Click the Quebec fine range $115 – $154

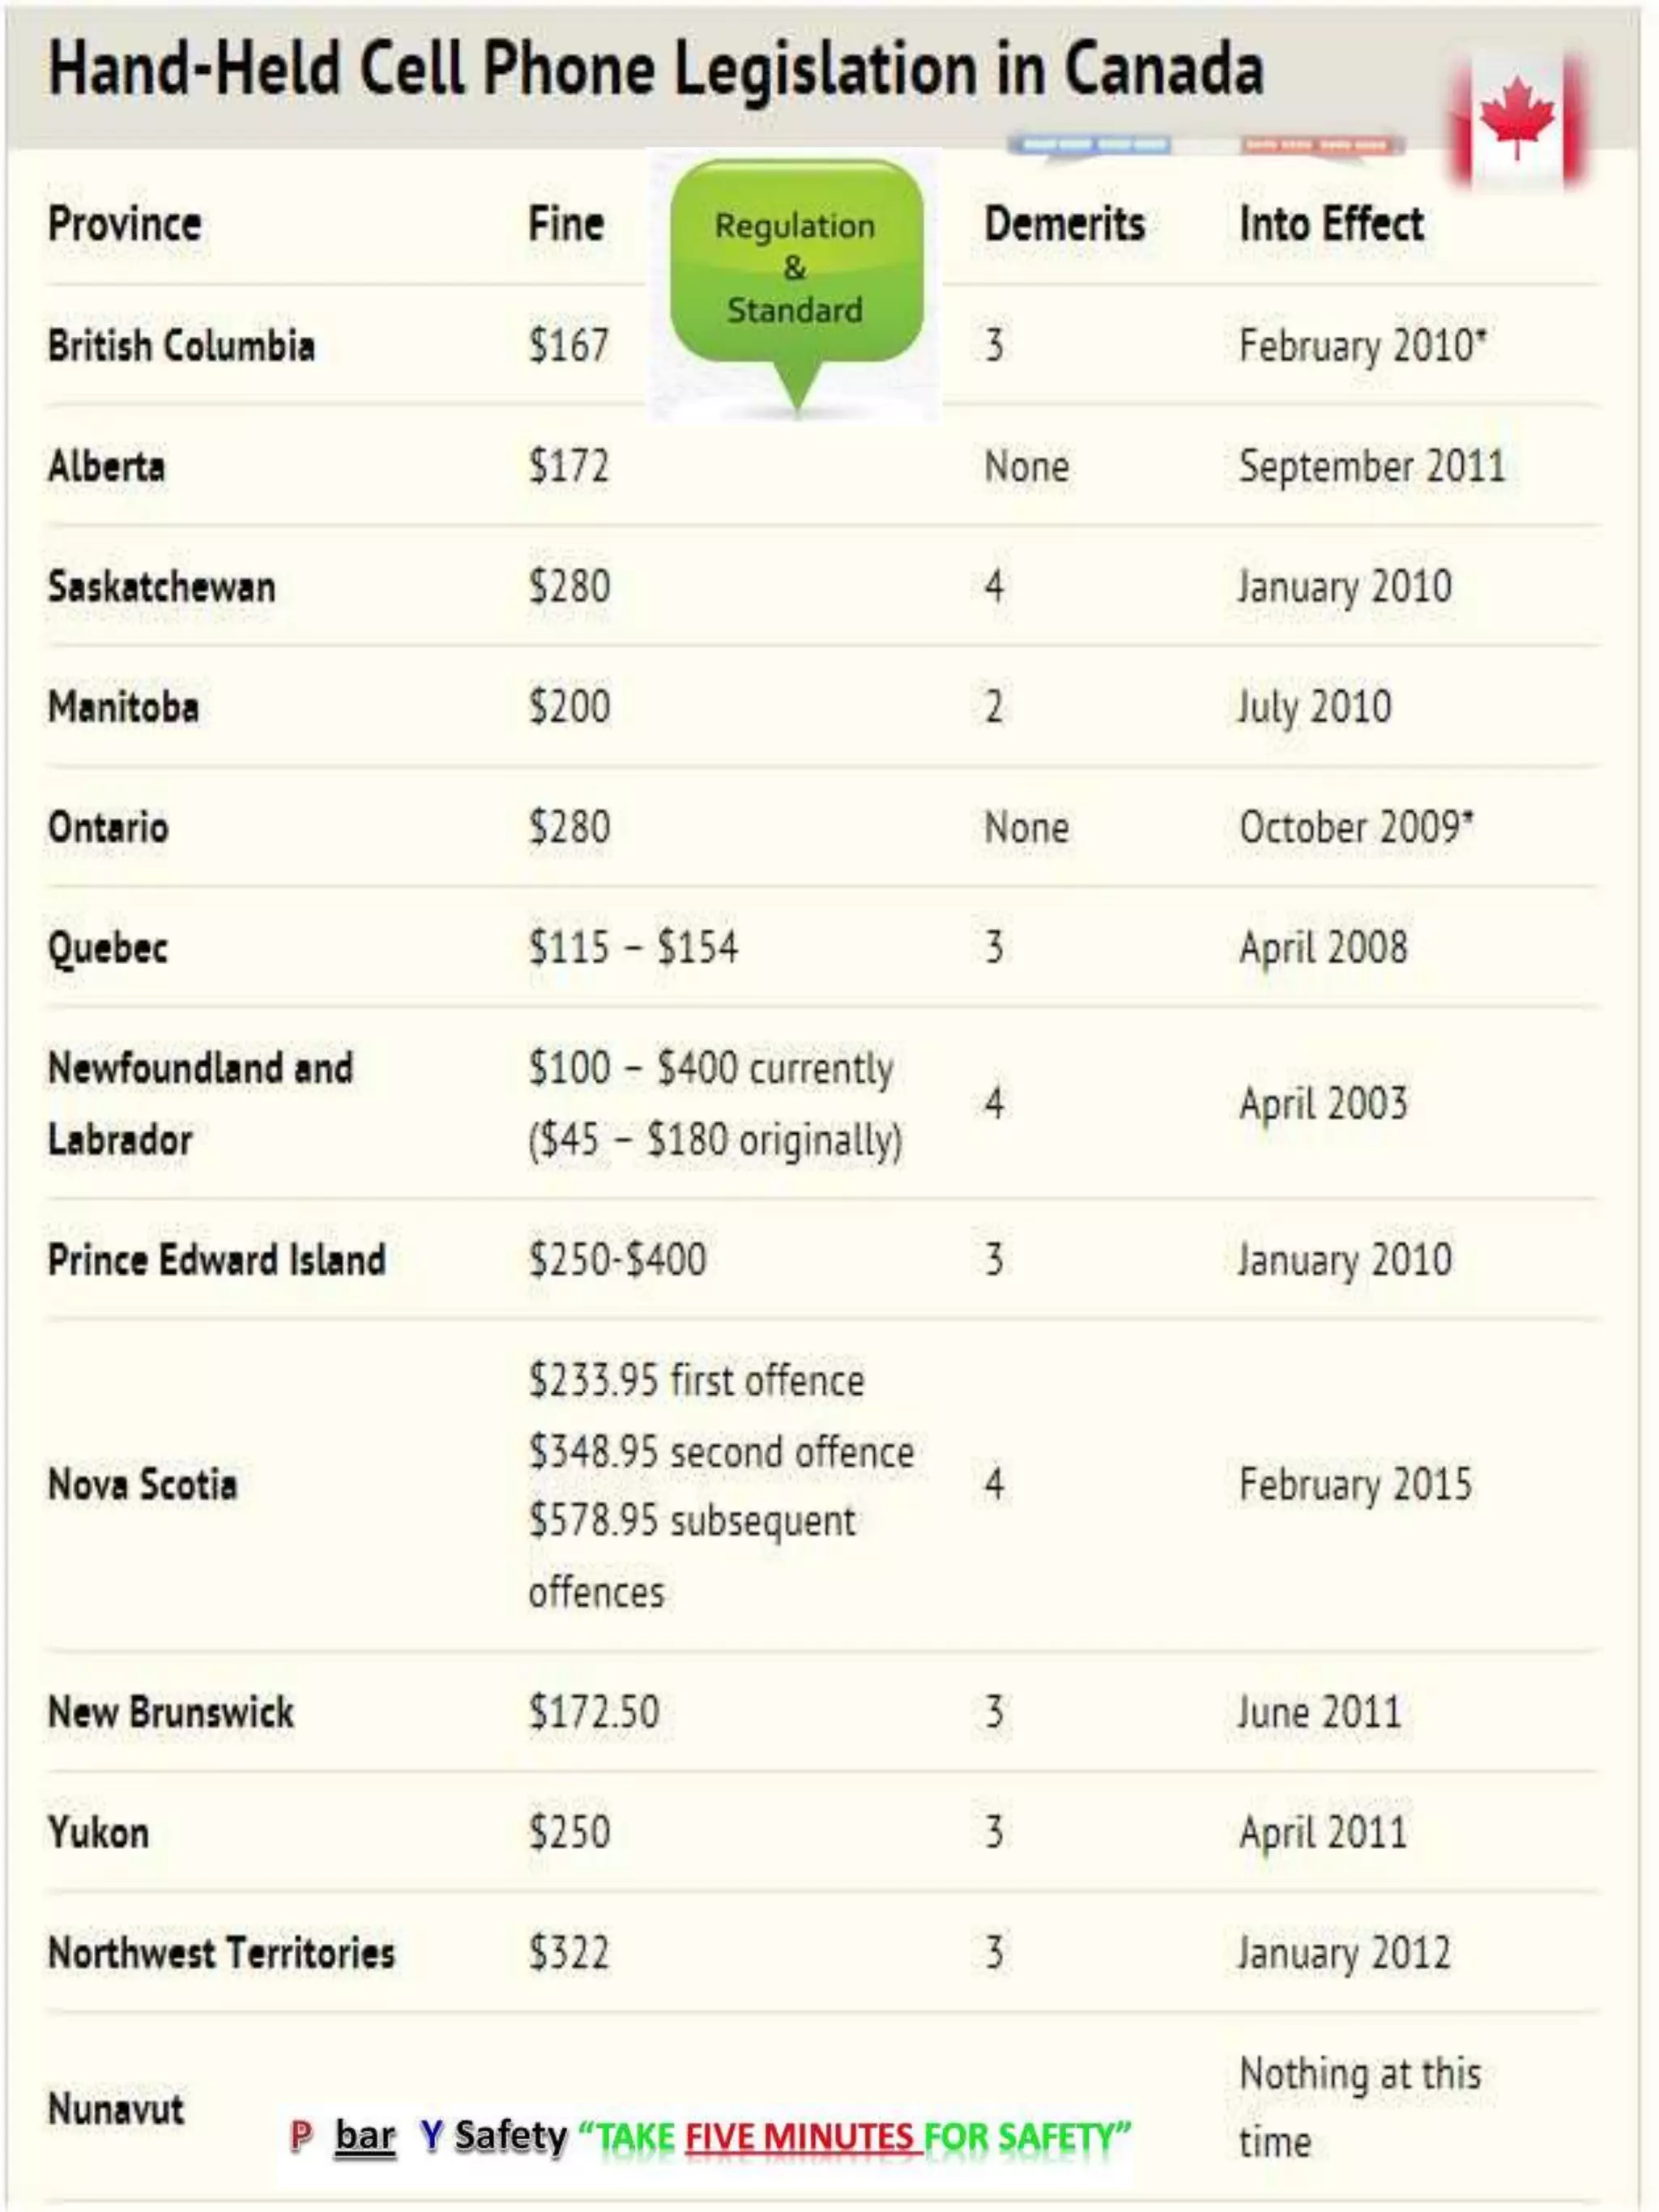click(x=633, y=947)
